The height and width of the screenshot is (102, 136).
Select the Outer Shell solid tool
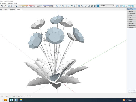click(x=117, y=6)
